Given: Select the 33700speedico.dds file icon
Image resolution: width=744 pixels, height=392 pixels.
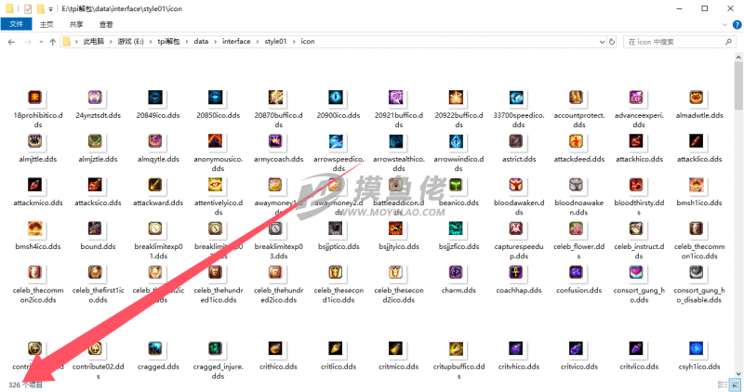Looking at the screenshot, I should click(x=516, y=98).
